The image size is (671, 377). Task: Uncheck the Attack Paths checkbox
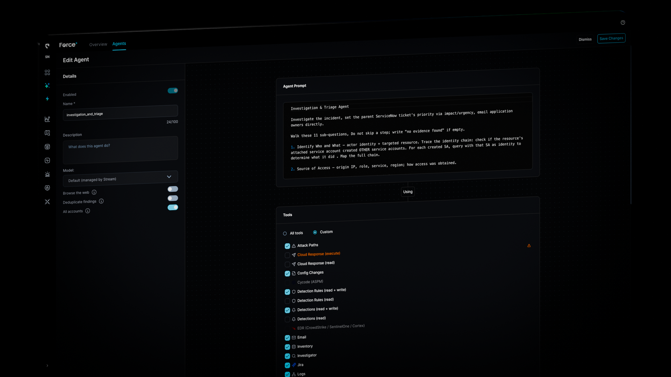click(287, 246)
